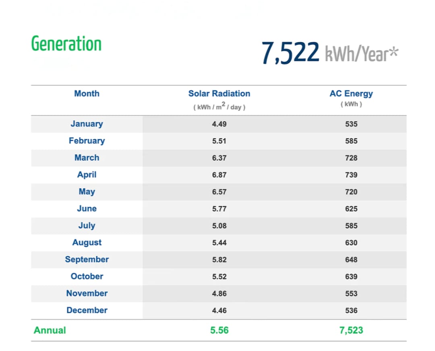Click the February row label

tap(87, 141)
